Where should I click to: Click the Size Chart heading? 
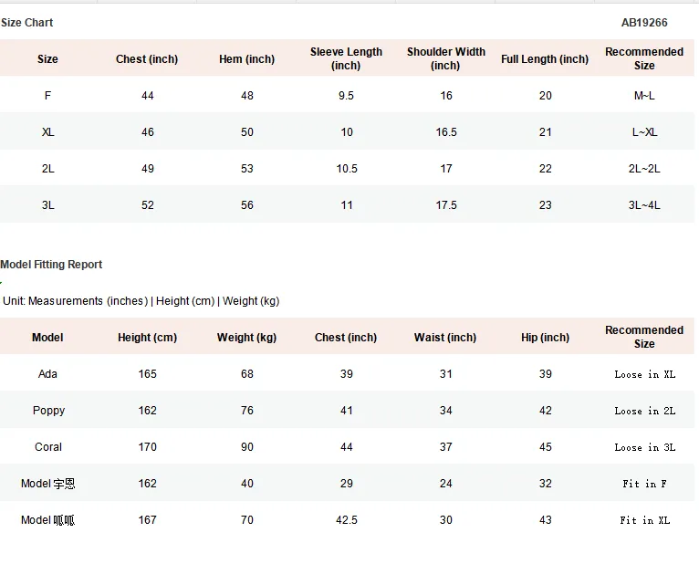(26, 22)
